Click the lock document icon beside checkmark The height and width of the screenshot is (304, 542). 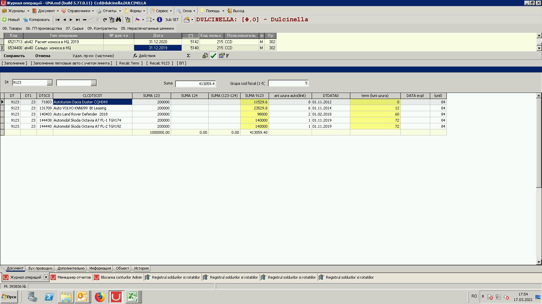pos(205,56)
